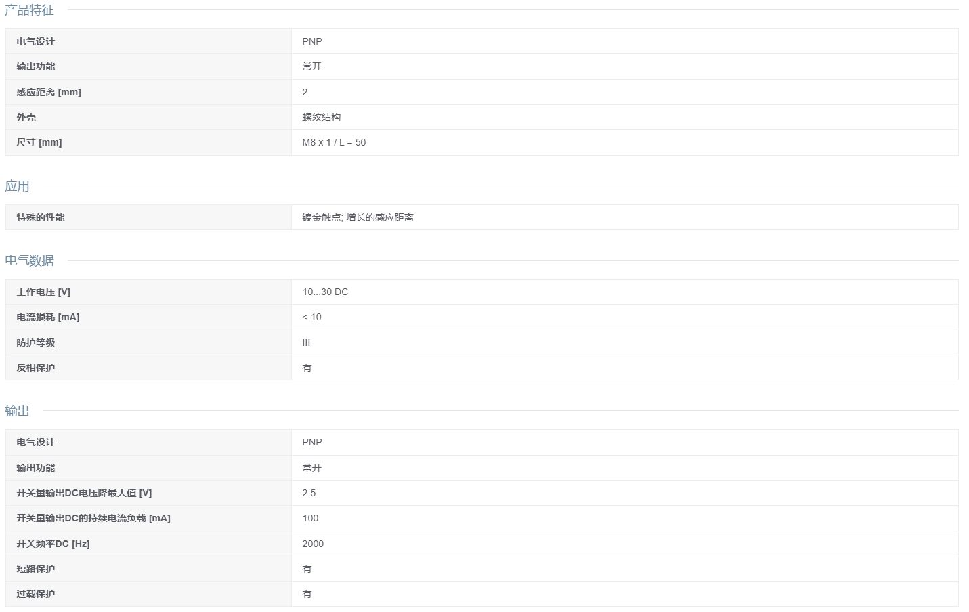Image resolution: width=969 pixels, height=612 pixels.
Task: Click the PNP value under 输出 section
Action: (x=312, y=442)
